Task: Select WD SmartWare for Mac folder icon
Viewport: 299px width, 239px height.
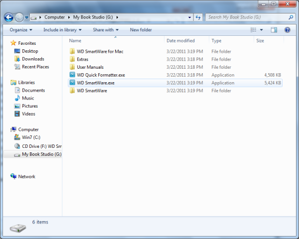Action: click(x=72, y=51)
